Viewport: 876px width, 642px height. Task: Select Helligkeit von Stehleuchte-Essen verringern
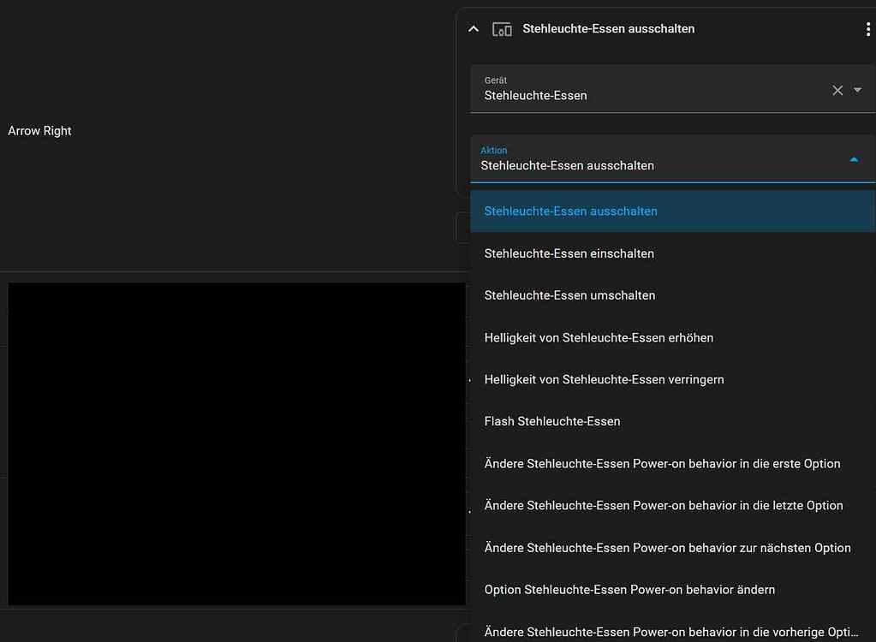pos(673,379)
